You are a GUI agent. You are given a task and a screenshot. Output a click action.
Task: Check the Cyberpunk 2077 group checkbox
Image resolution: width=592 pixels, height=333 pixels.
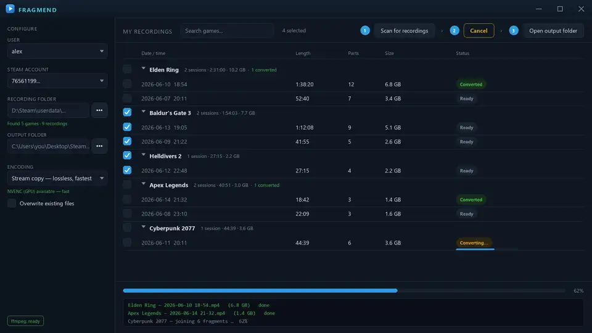pos(127,228)
